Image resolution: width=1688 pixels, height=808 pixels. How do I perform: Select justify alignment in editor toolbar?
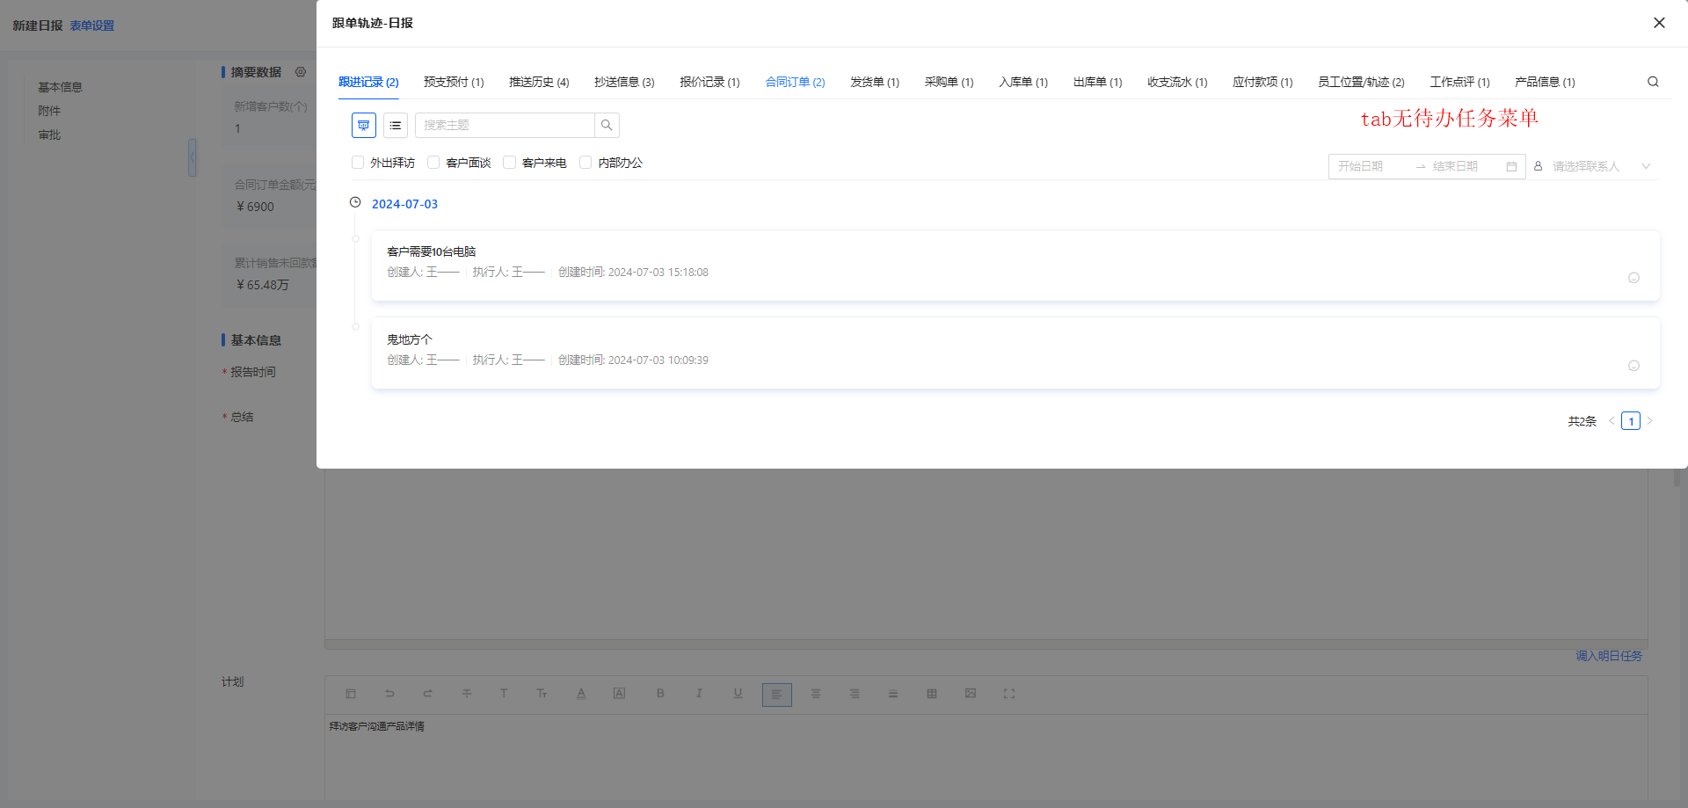pyautogui.click(x=893, y=694)
